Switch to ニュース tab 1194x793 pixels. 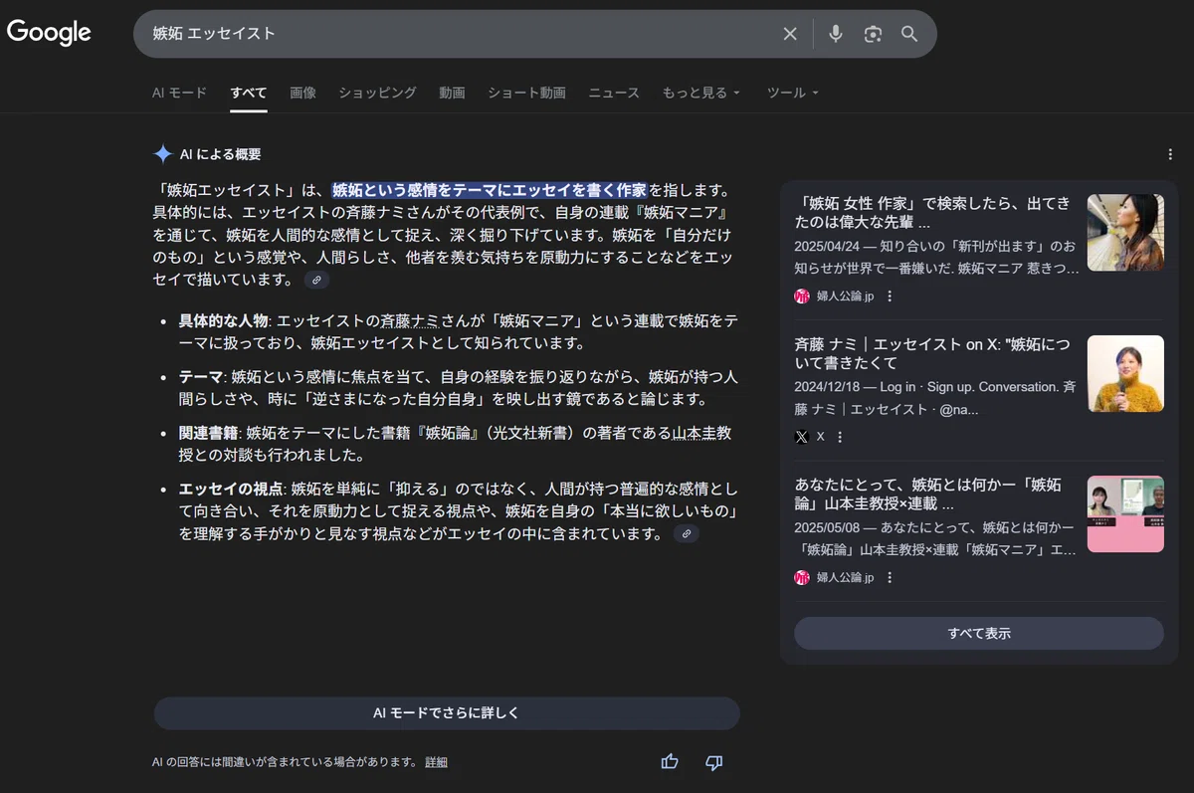click(x=614, y=93)
